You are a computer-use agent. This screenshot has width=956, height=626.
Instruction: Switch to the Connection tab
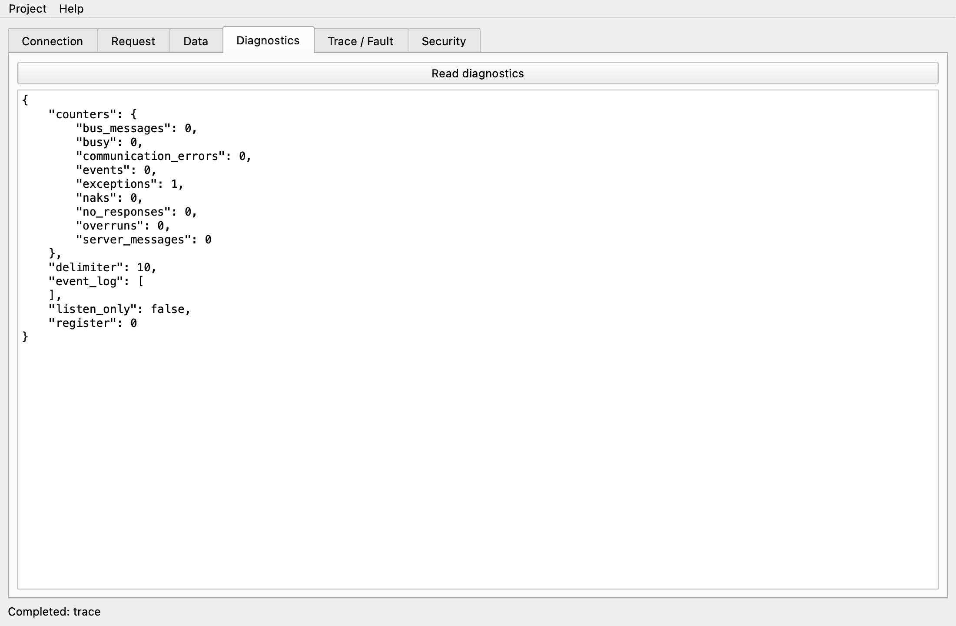pyautogui.click(x=53, y=41)
